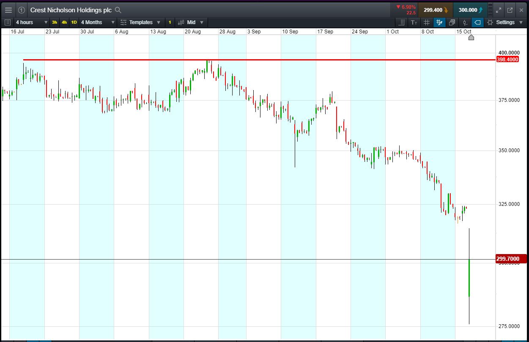
Task: Click the red 398.4000 line price label
Action: point(507,60)
